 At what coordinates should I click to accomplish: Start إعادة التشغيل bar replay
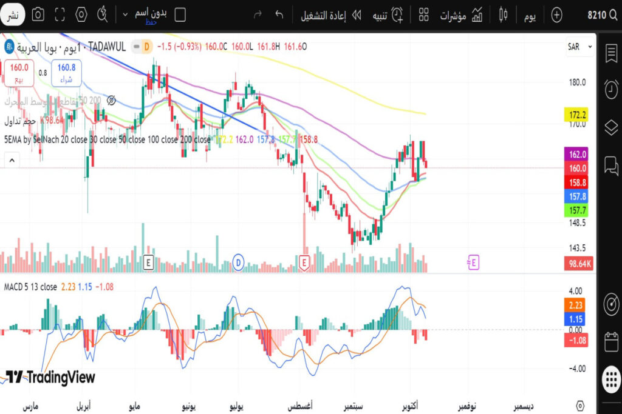pyautogui.click(x=330, y=15)
